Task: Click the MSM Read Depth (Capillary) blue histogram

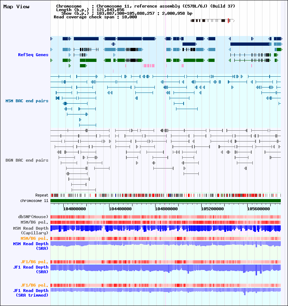Action: coord(166,229)
